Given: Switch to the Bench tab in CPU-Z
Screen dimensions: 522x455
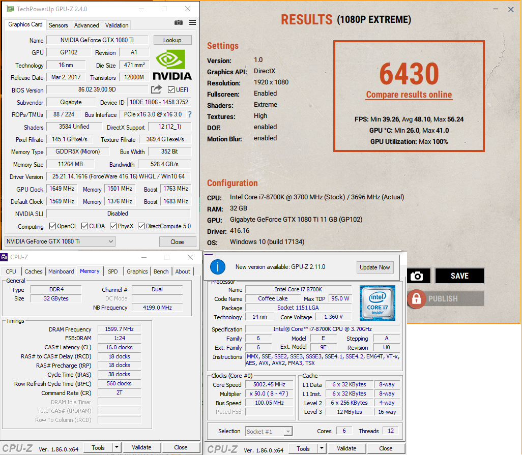Looking at the screenshot, I should pyautogui.click(x=161, y=271).
